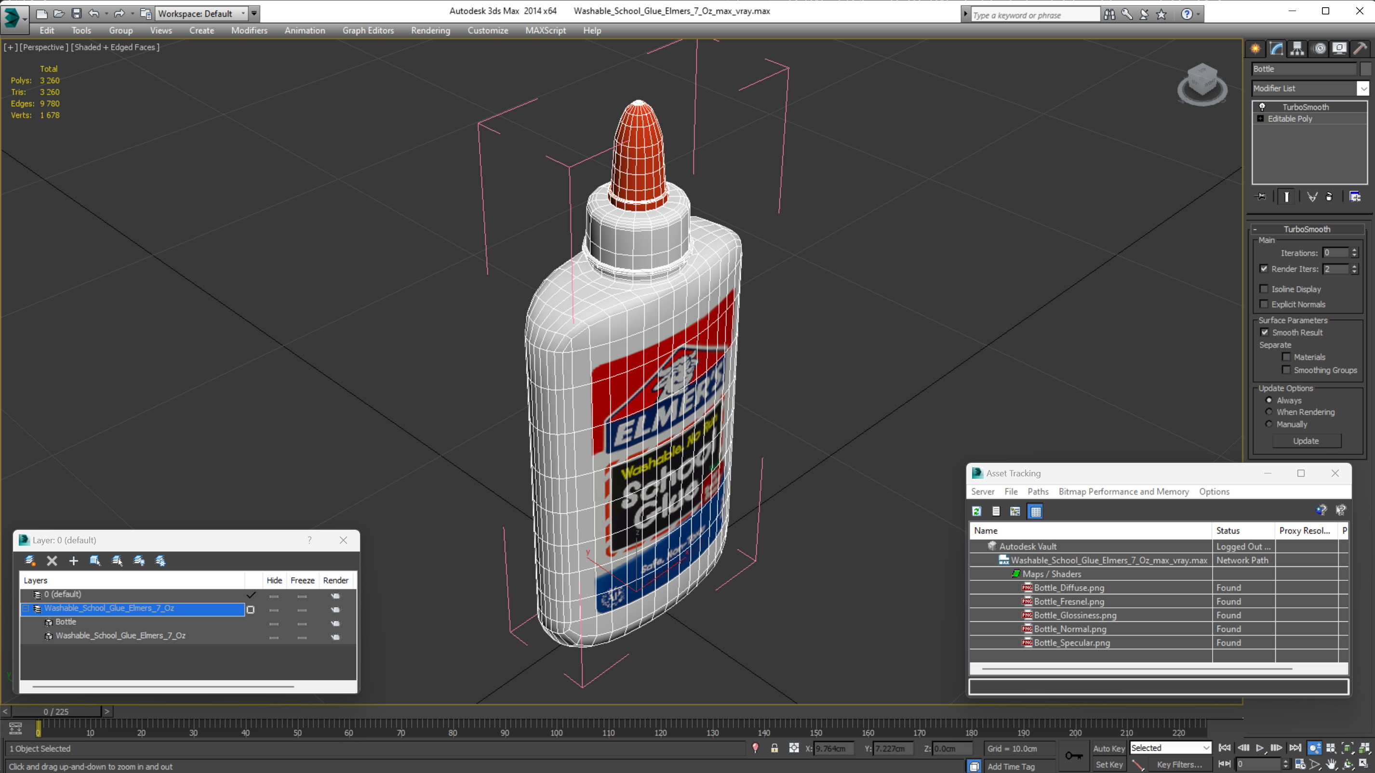
Task: Click Maximize Viewport Toggle icon
Action: coord(1363,764)
